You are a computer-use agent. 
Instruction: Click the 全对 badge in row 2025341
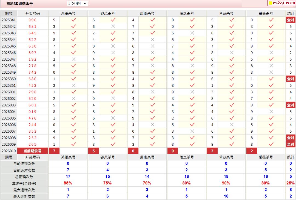[291, 20]
